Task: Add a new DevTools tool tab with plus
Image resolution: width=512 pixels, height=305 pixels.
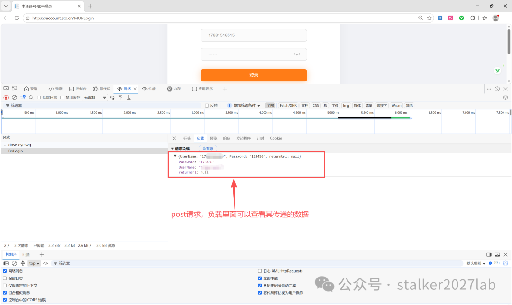Action: [x=225, y=89]
